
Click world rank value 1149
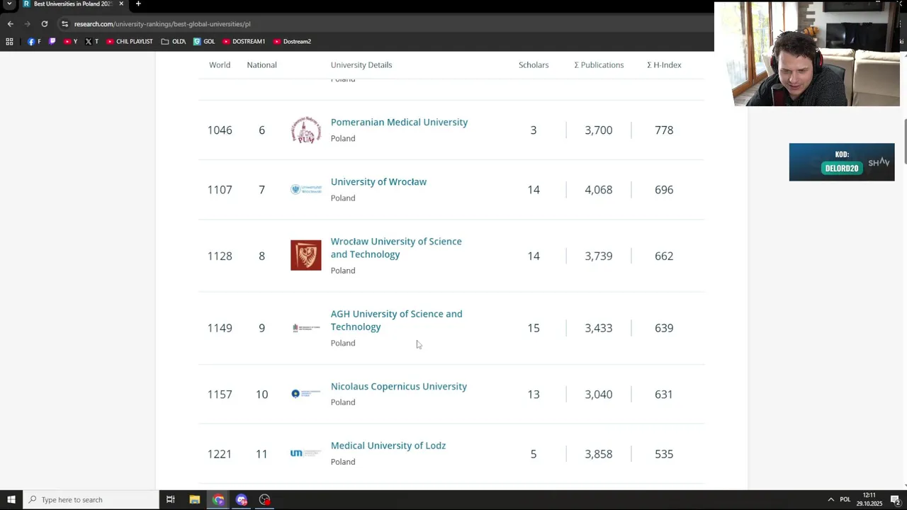[220, 328]
